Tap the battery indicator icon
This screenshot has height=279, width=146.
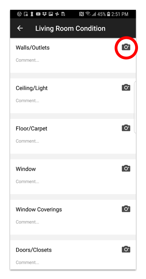[109, 14]
